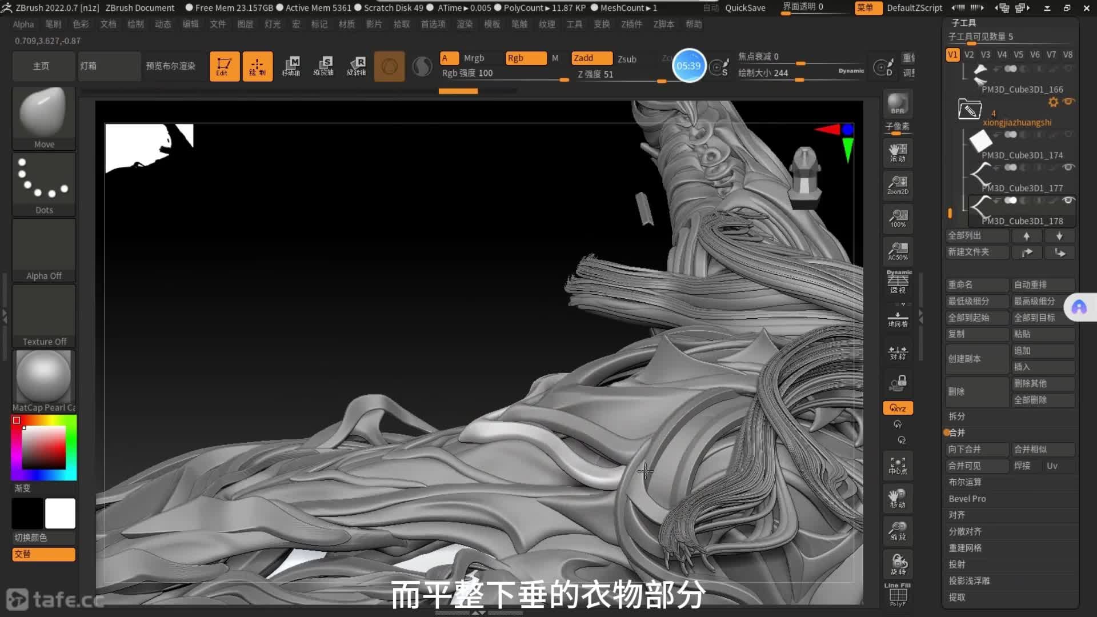The image size is (1097, 617).
Task: Open the 笔刷 menu
Action: pyautogui.click(x=53, y=24)
